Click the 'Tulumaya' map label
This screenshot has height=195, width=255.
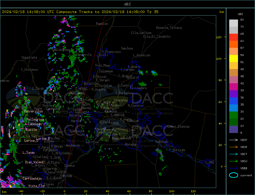tap(106, 71)
